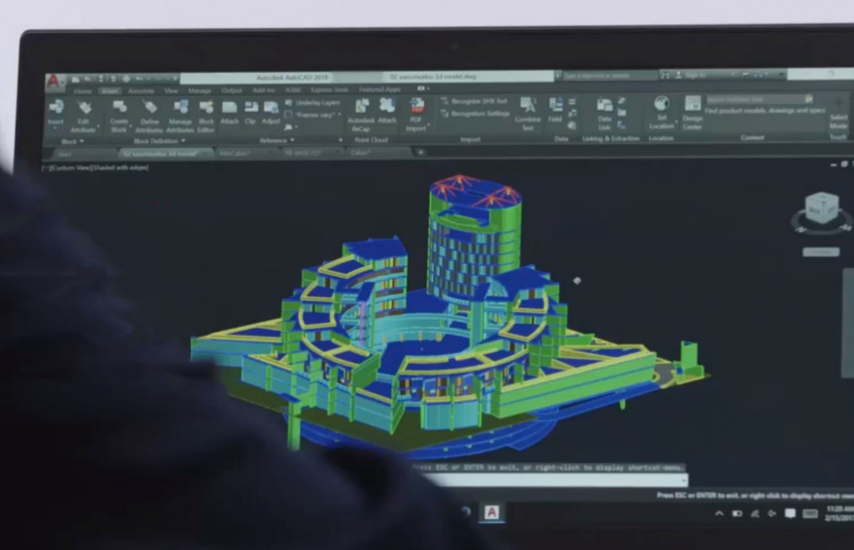The height and width of the screenshot is (550, 854).
Task: Switch to the Annotate ribbon tab
Action: (141, 91)
